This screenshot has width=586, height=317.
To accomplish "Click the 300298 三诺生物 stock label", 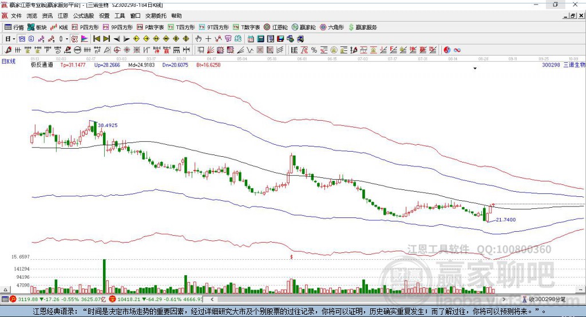I will tap(564, 65).
